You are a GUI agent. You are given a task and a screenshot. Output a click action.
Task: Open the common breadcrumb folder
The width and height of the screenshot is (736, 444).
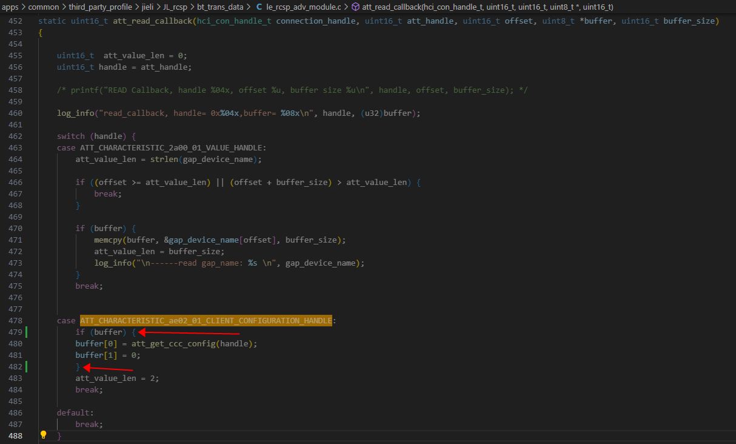coord(44,7)
